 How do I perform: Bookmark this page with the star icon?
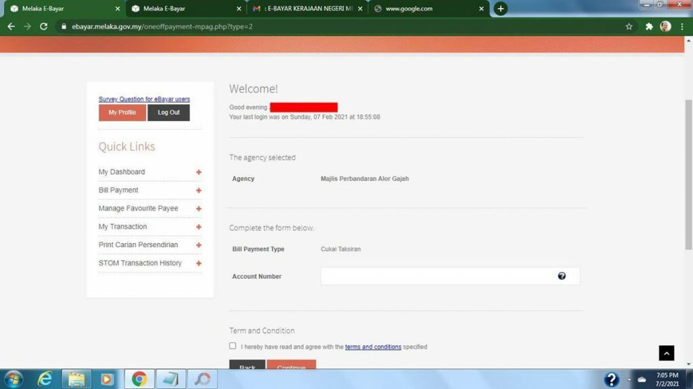[629, 26]
